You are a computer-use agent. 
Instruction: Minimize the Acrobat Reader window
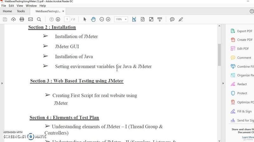point(248,1)
